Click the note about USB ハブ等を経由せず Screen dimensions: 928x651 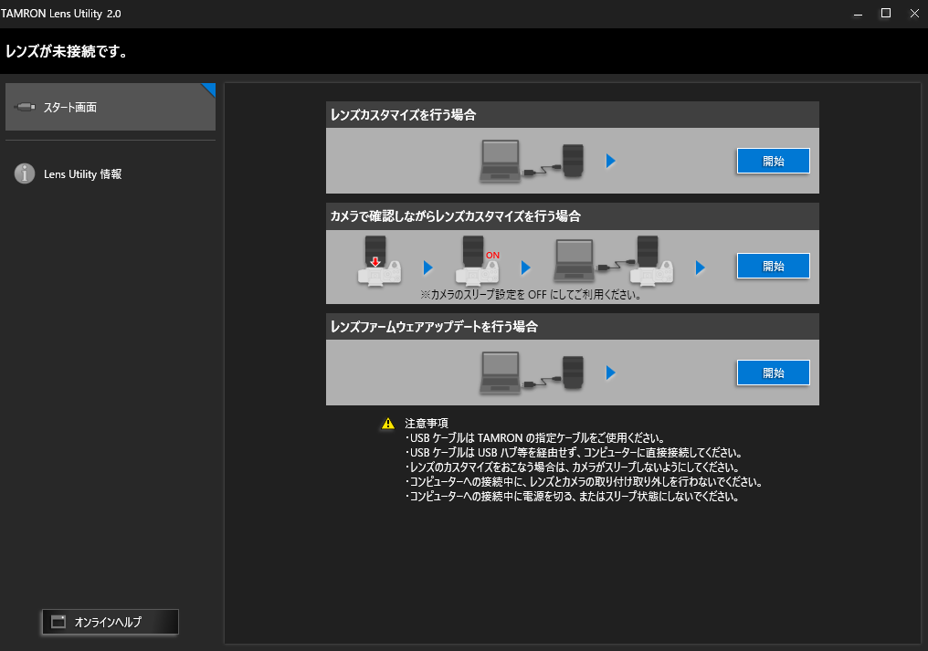pyautogui.click(x=574, y=453)
